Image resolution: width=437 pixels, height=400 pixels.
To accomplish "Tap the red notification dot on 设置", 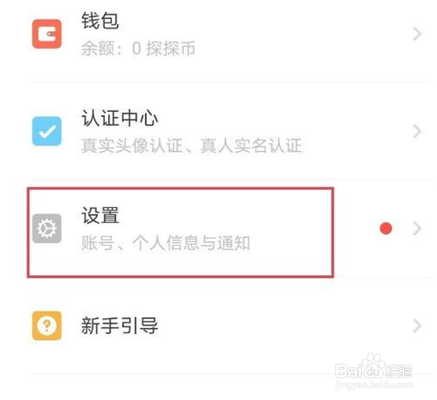I will 386,228.
